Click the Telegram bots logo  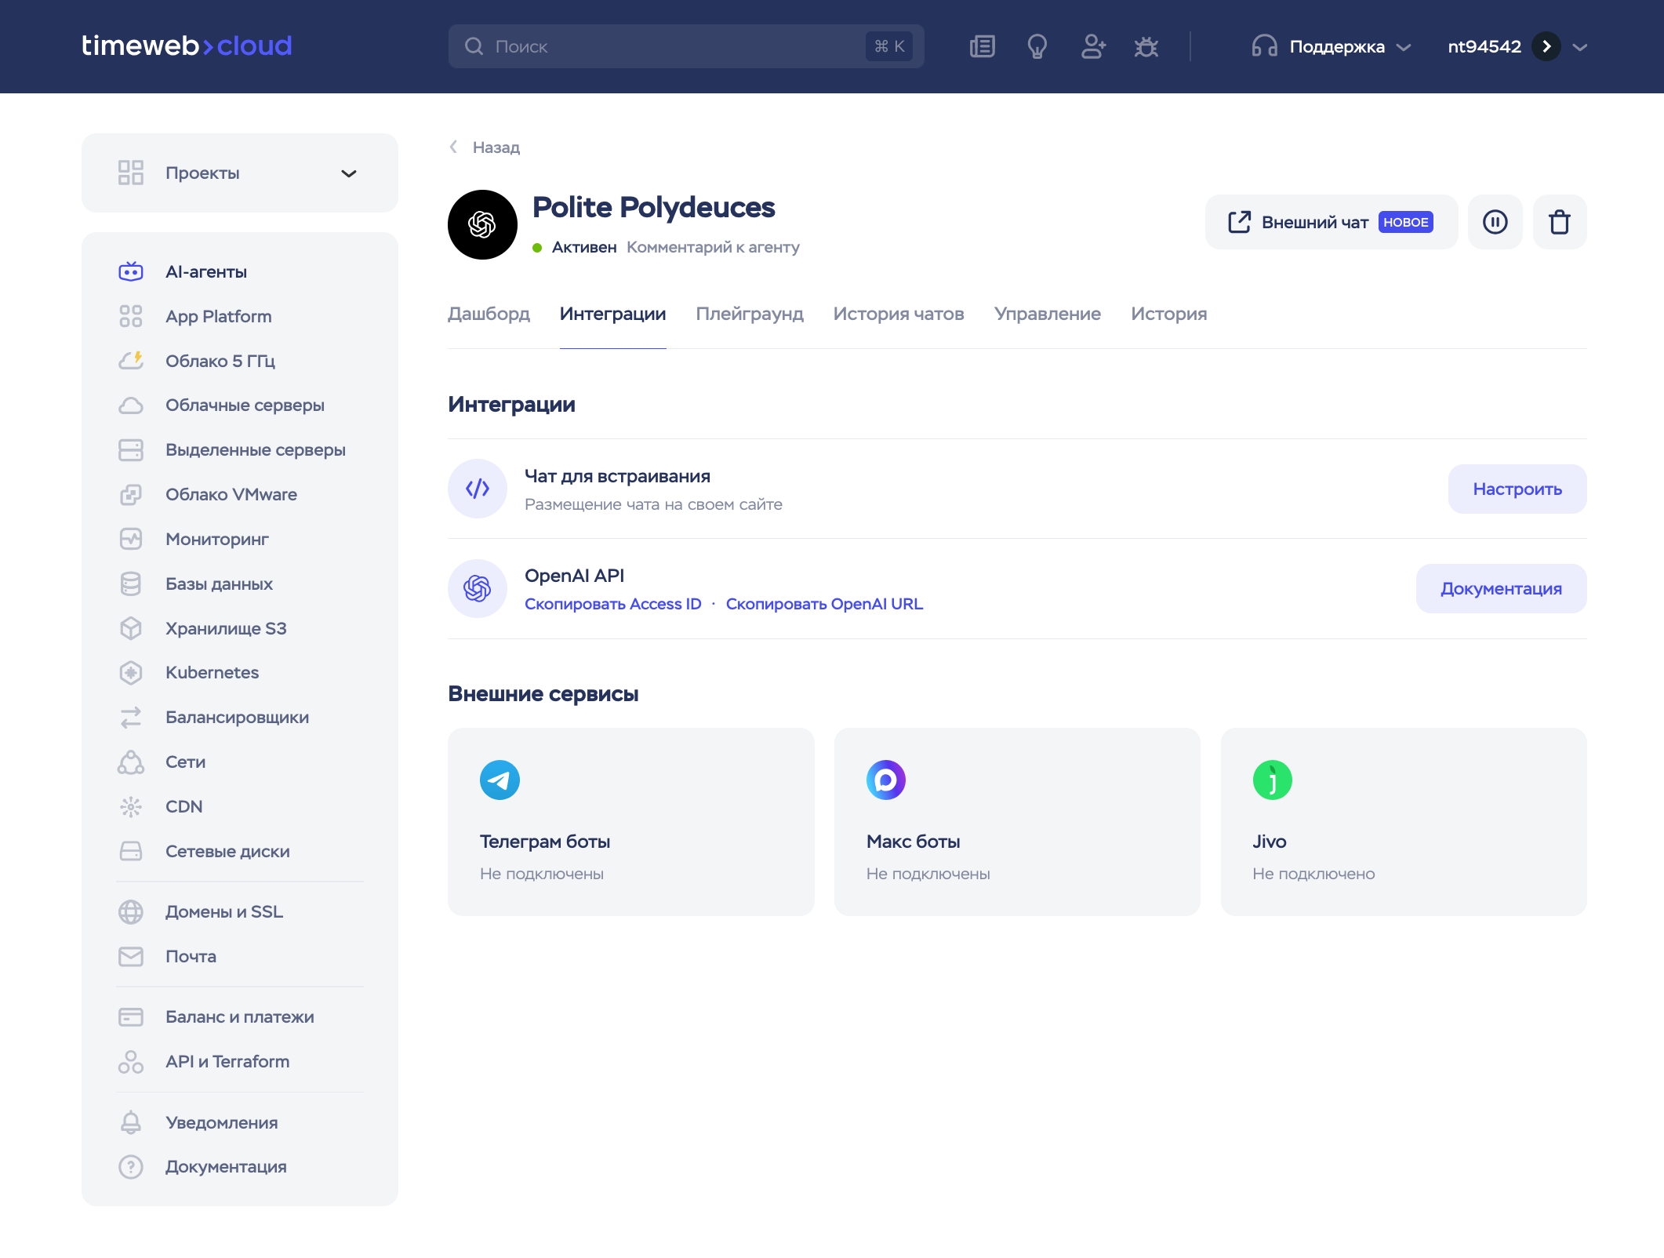500,780
